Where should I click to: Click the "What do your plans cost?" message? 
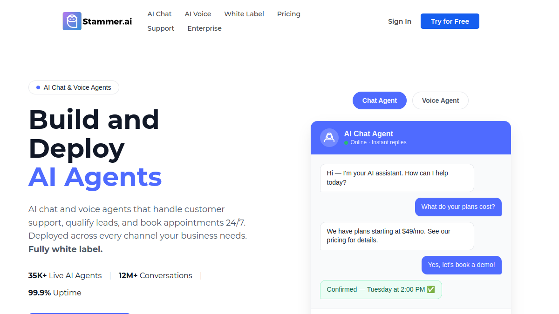tap(458, 207)
